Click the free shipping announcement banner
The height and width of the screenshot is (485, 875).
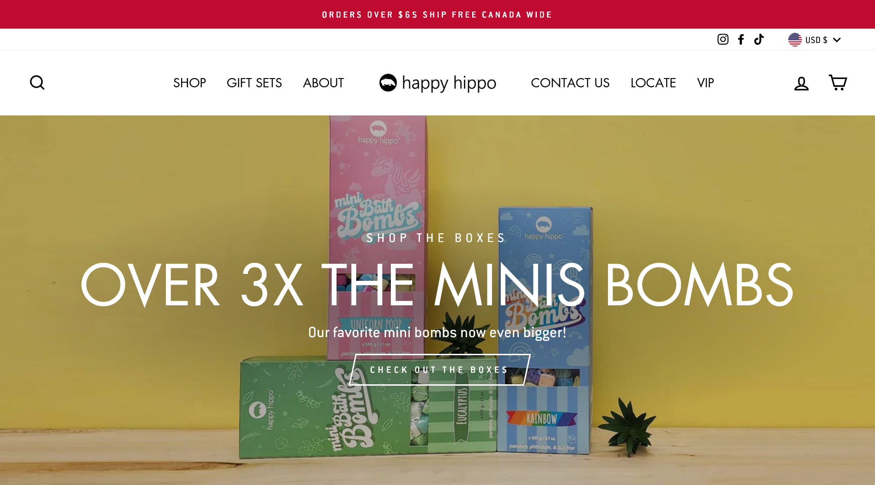coord(437,14)
